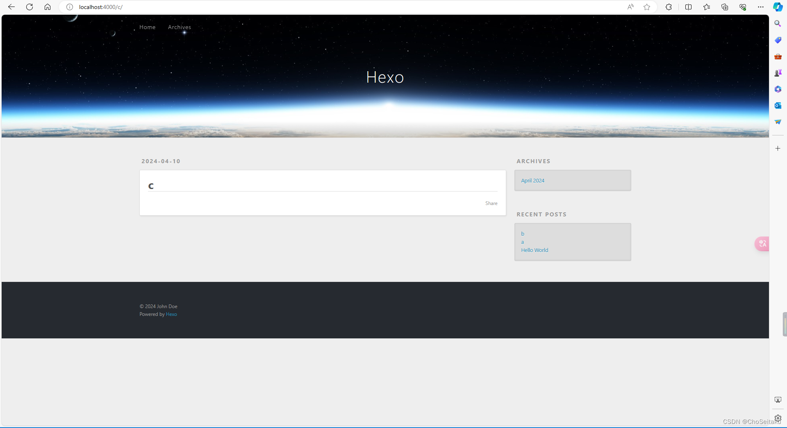This screenshot has width=787, height=428.
Task: Open sidebar Games chess icon
Action: coord(778,73)
